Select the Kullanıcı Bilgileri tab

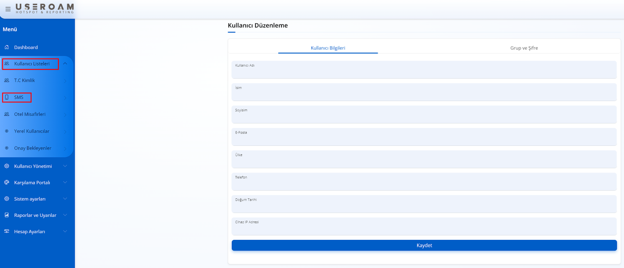tap(328, 48)
